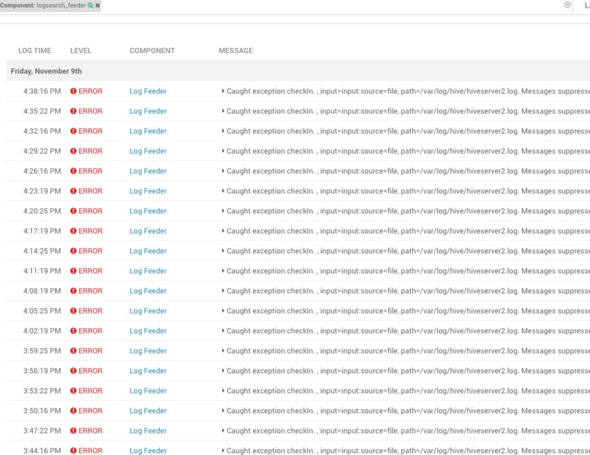Screen dimensions: 590x455
Task: Click error icon on the 4:35:22 PM row
Action: click(73, 111)
